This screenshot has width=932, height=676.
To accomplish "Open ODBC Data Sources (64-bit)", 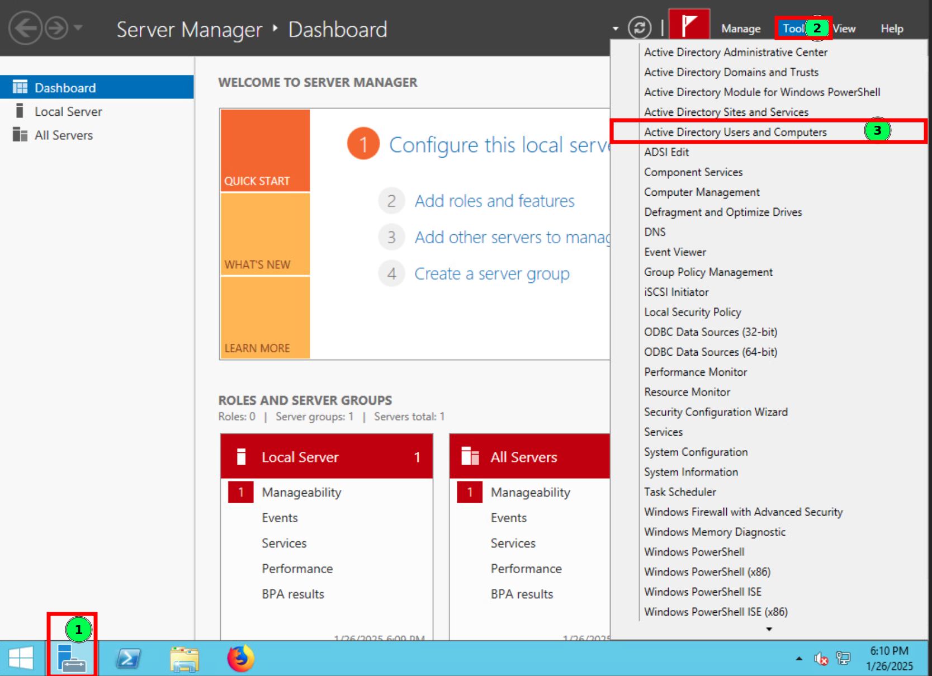I will pos(769,352).
